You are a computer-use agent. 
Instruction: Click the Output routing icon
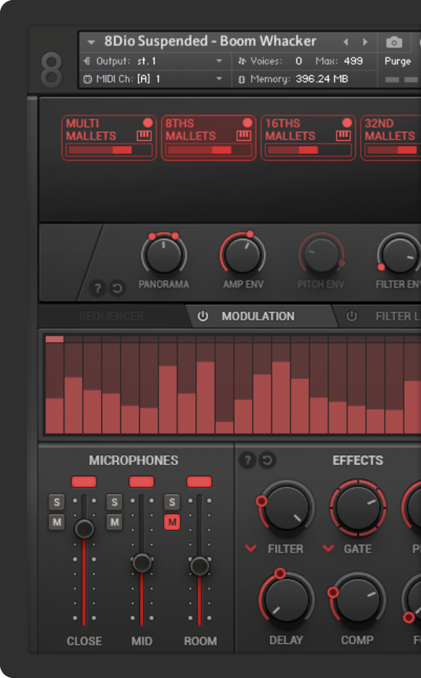pyautogui.click(x=87, y=61)
